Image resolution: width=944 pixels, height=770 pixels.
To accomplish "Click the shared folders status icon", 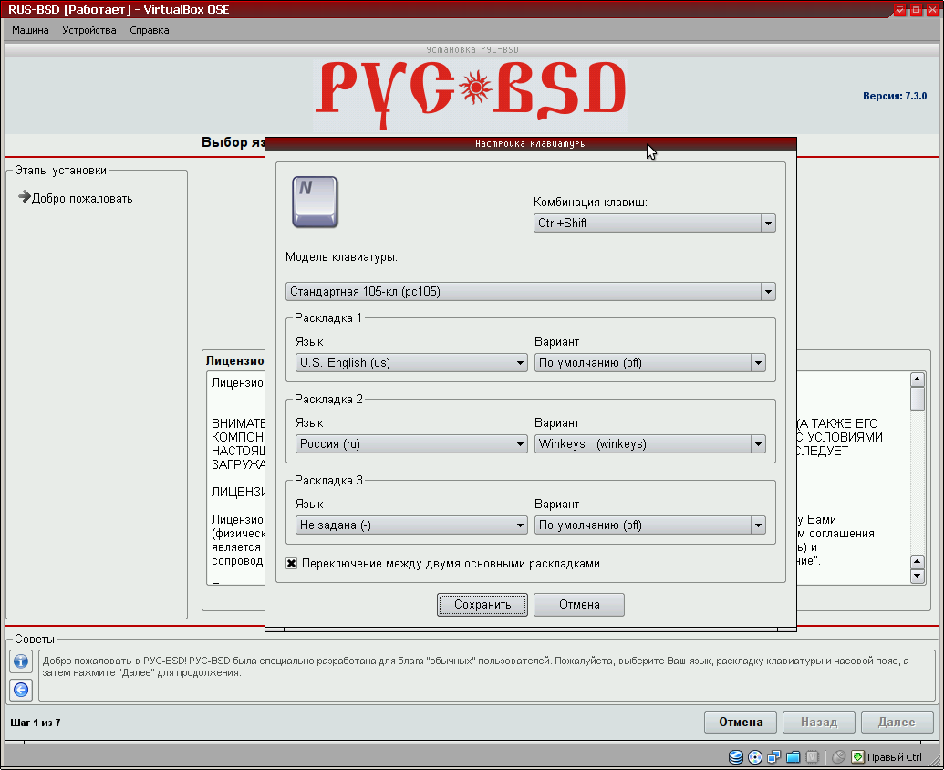I will click(794, 756).
